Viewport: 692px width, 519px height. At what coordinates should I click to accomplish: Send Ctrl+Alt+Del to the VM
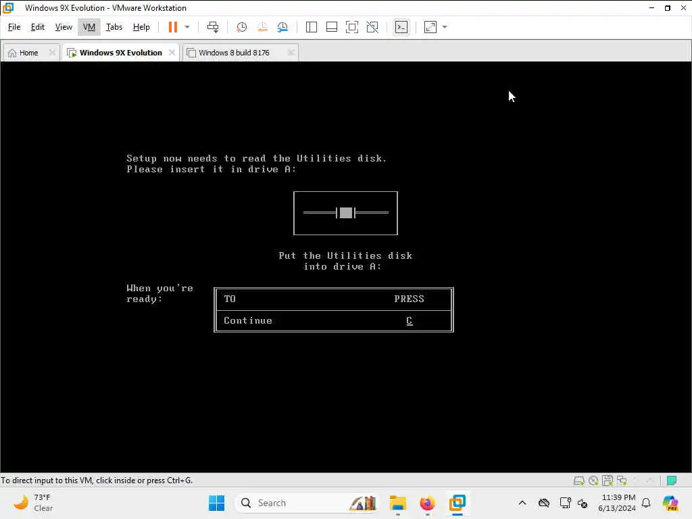click(213, 27)
